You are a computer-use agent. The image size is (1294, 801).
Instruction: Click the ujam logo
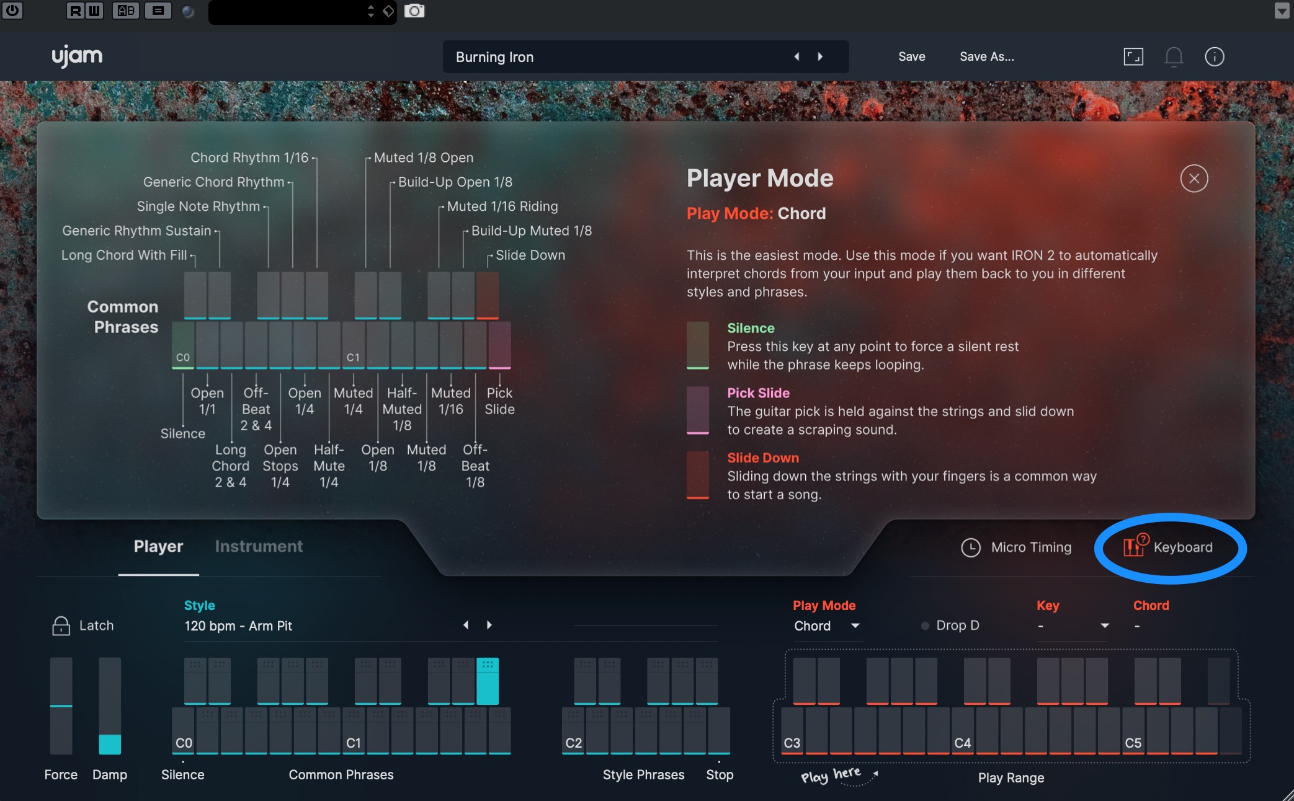tap(77, 56)
